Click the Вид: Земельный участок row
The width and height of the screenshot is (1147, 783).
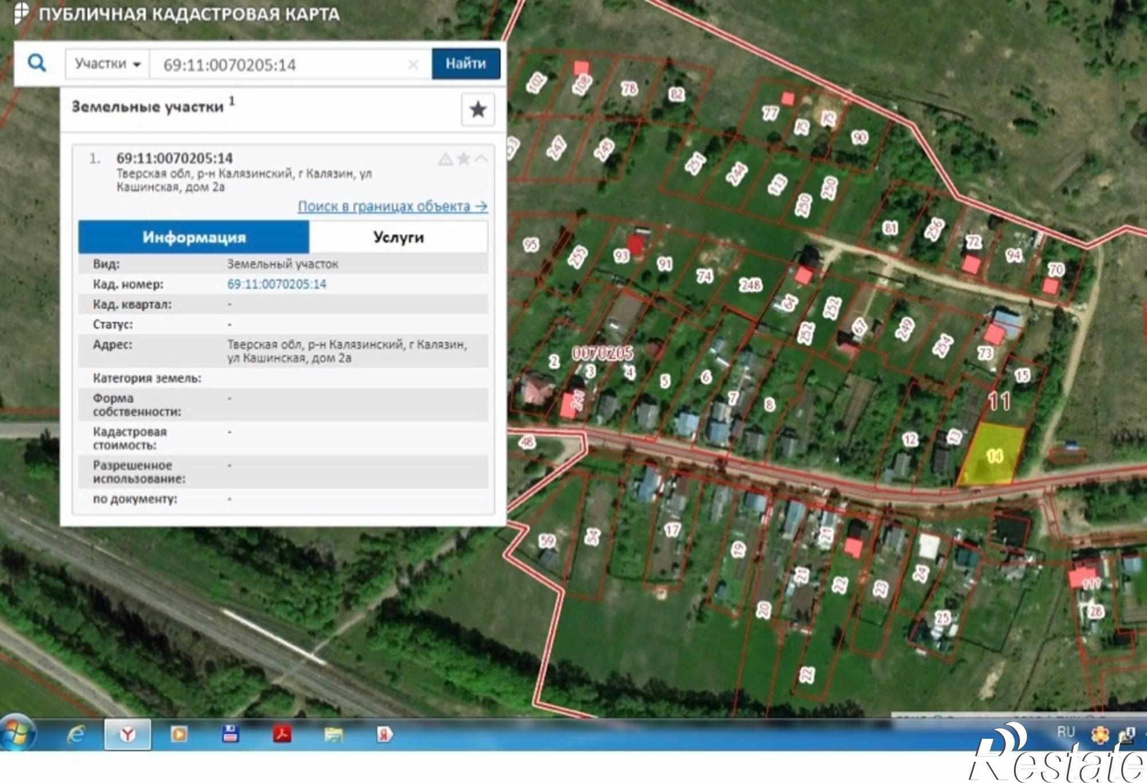[283, 264]
